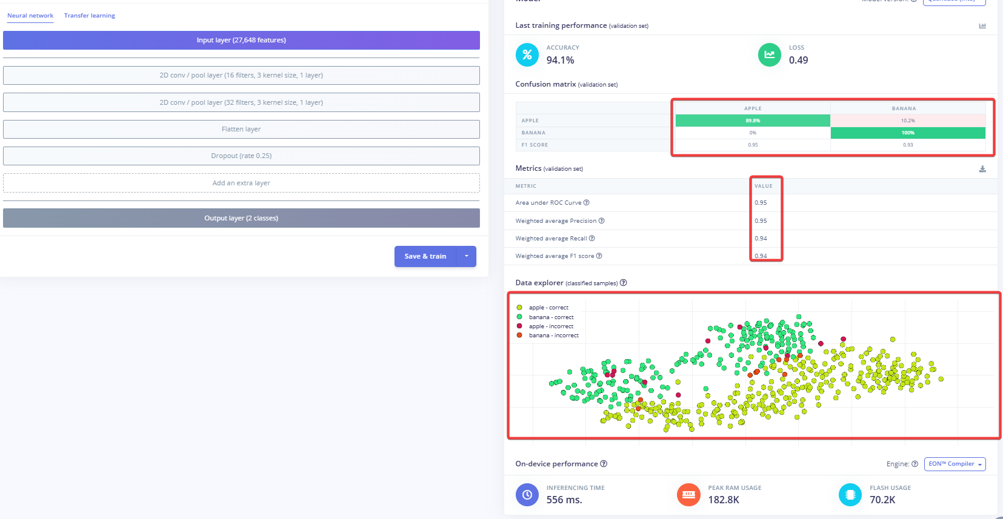Click Add an extra layer

(241, 183)
